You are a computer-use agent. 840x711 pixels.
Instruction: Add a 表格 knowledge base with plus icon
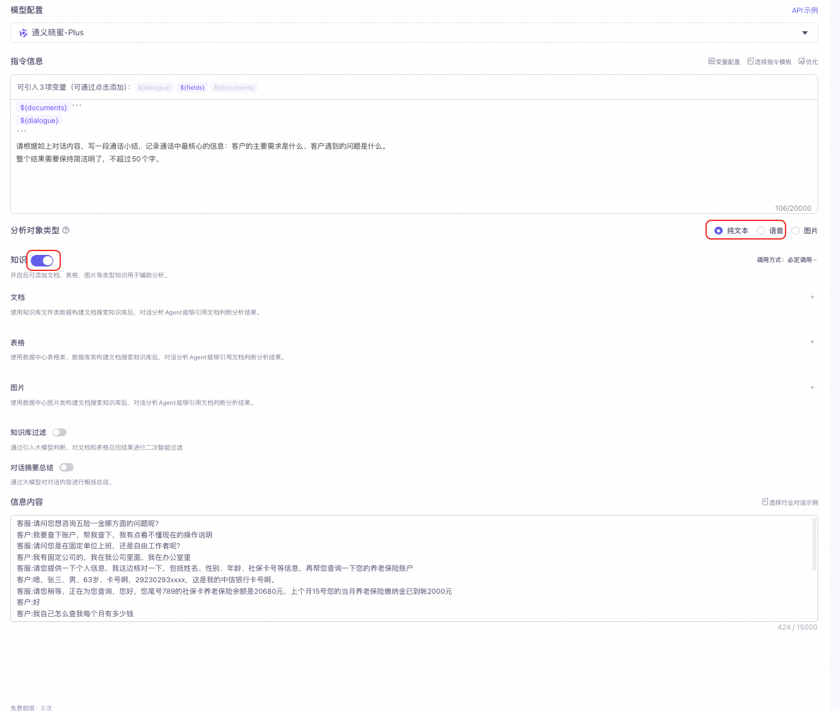click(812, 342)
